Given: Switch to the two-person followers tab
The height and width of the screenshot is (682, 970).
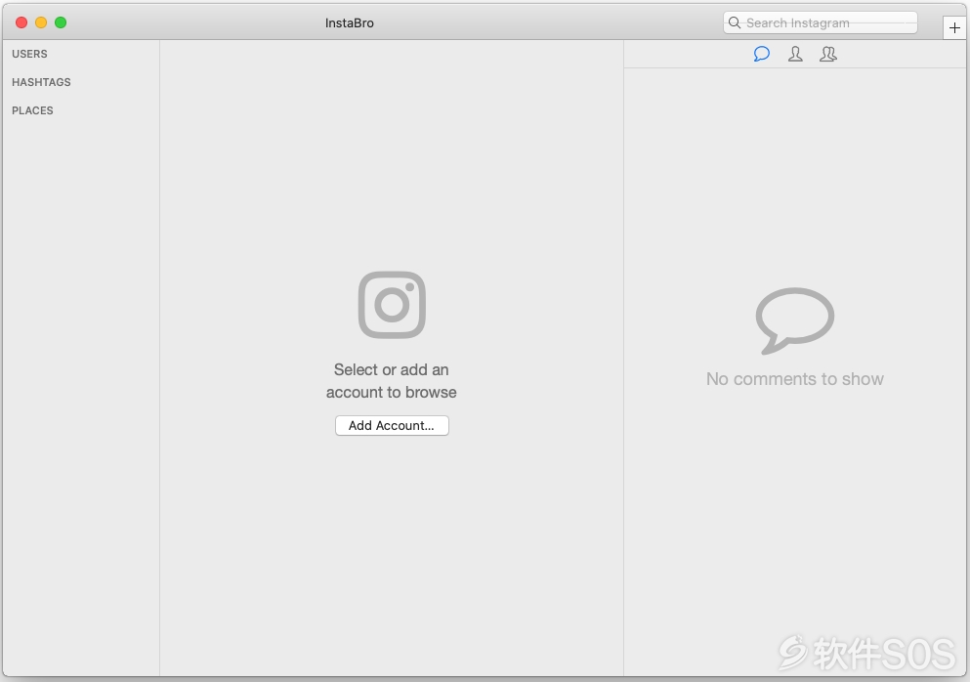Looking at the screenshot, I should click(827, 54).
